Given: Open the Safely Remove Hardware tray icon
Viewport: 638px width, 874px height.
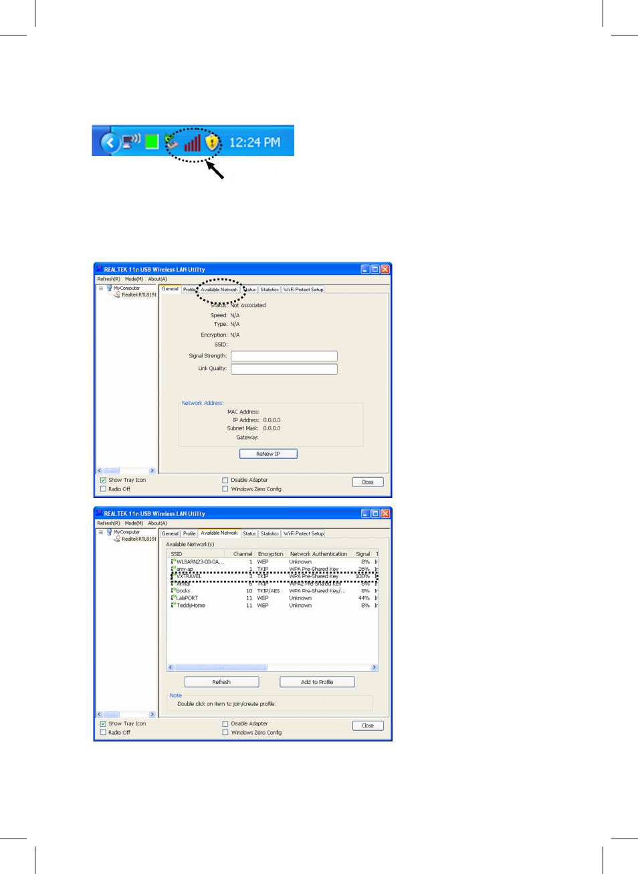Looking at the screenshot, I should pyautogui.click(x=171, y=142).
